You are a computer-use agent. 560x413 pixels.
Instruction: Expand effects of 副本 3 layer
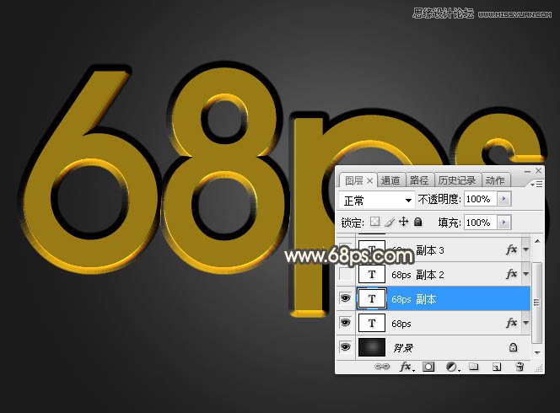pyautogui.click(x=525, y=249)
